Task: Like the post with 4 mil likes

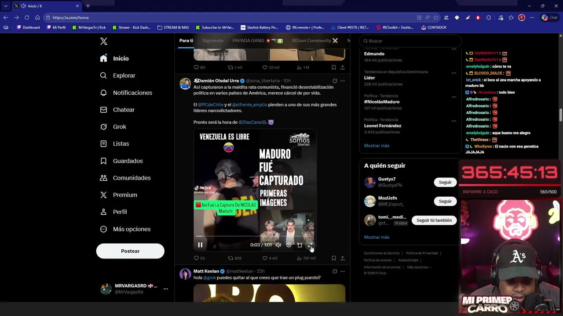Action: (x=270, y=258)
